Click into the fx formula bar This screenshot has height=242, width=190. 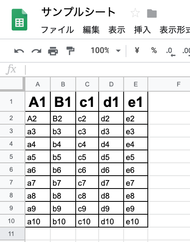pos(108,70)
